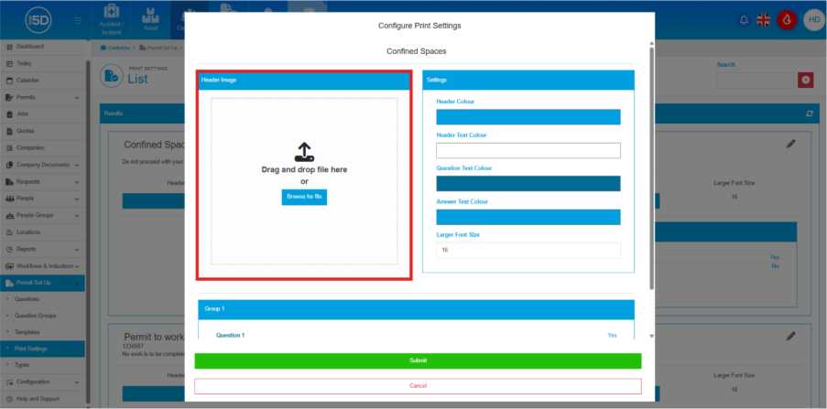Open Jobs in the sidebar

coord(42,113)
